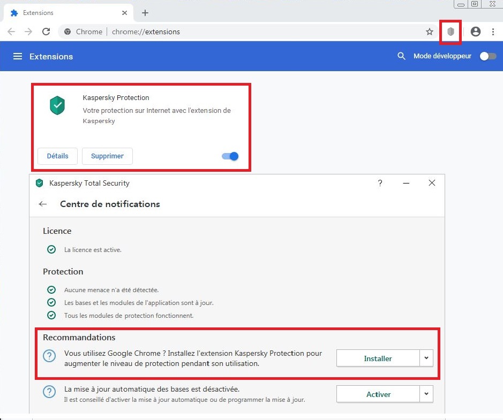Go back in Chrome history
The image size is (503, 420).
pyautogui.click(x=11, y=32)
